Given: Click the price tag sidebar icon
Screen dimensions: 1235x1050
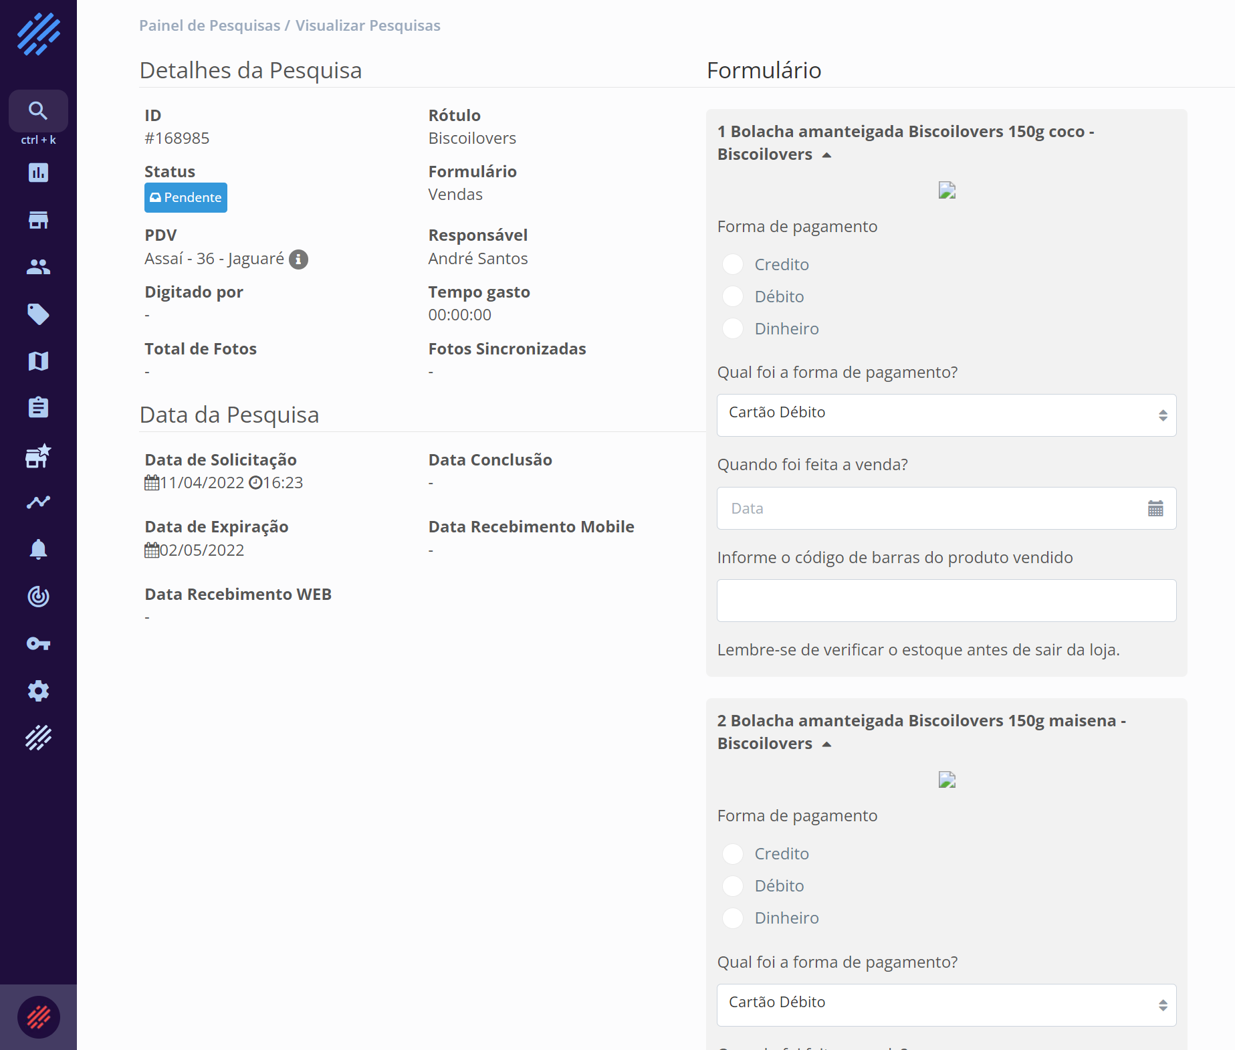Looking at the screenshot, I should pyautogui.click(x=38, y=314).
